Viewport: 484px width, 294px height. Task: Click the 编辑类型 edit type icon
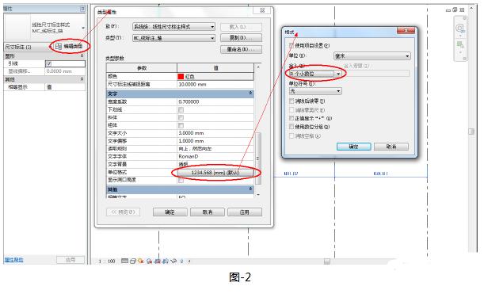point(59,46)
